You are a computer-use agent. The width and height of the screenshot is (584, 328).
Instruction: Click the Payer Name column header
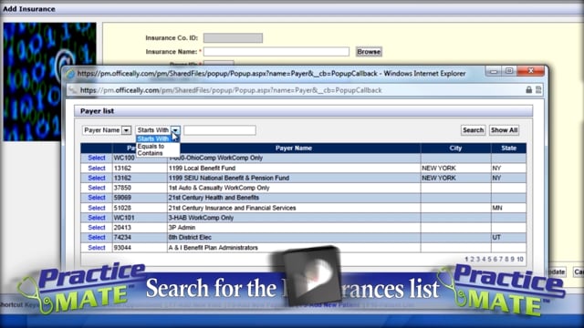coord(294,148)
